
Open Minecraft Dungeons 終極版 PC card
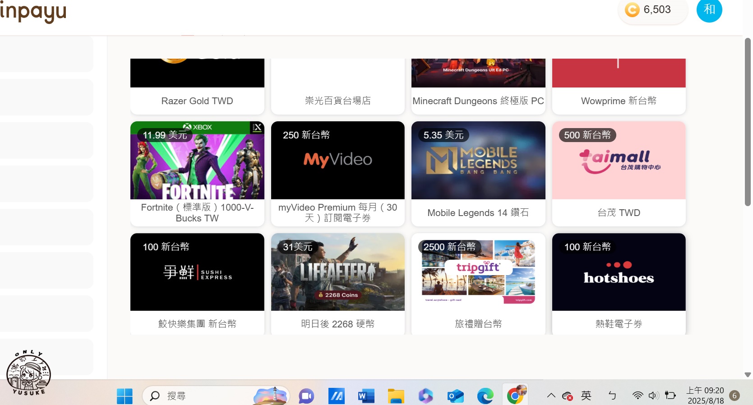pyautogui.click(x=478, y=87)
